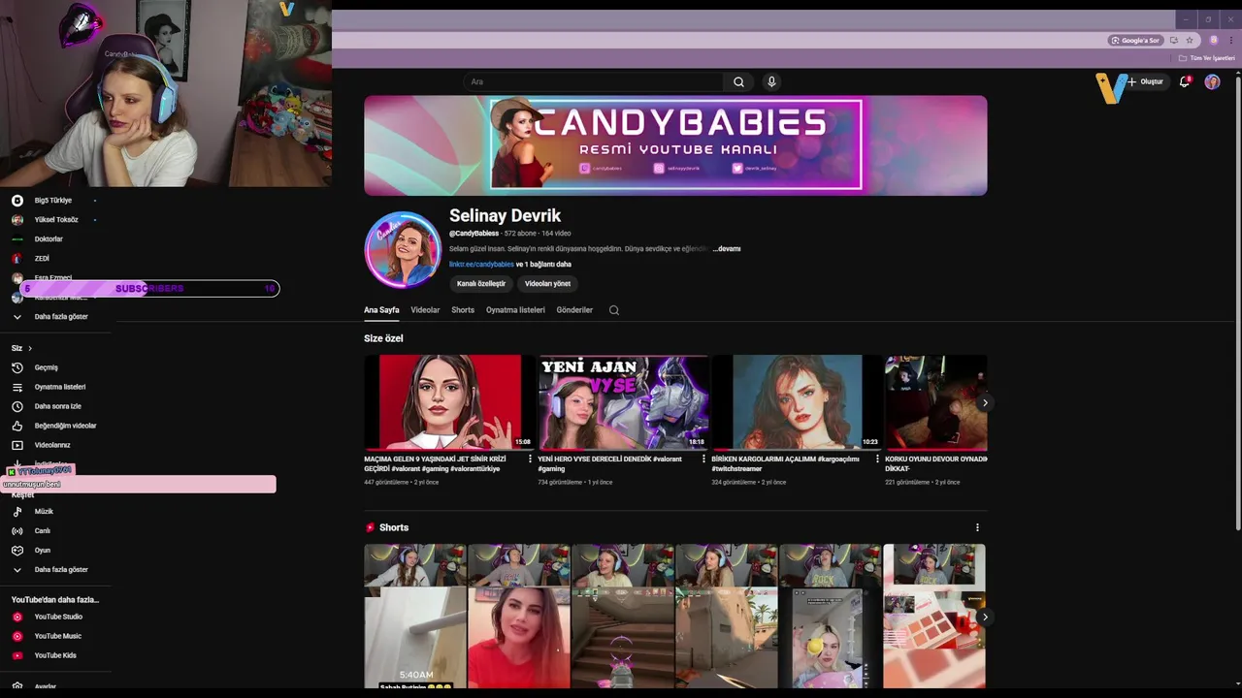Click the Kanalı özelleştir button

481,284
